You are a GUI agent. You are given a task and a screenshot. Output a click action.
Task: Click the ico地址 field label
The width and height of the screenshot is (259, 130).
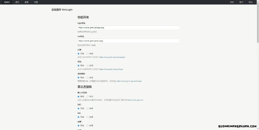(81, 36)
